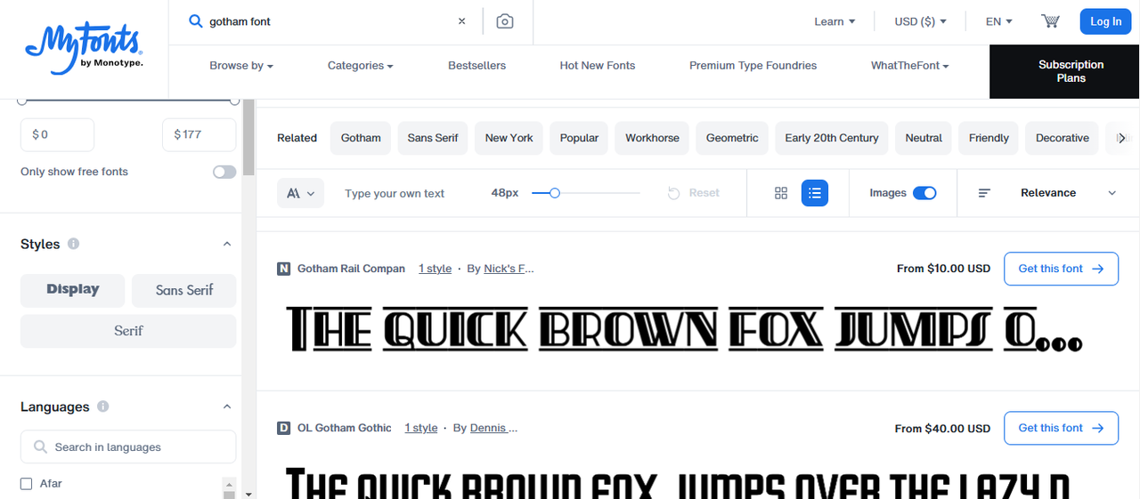The height and width of the screenshot is (499, 1140).
Task: Toggle Only show free fonts switch
Action: (224, 172)
